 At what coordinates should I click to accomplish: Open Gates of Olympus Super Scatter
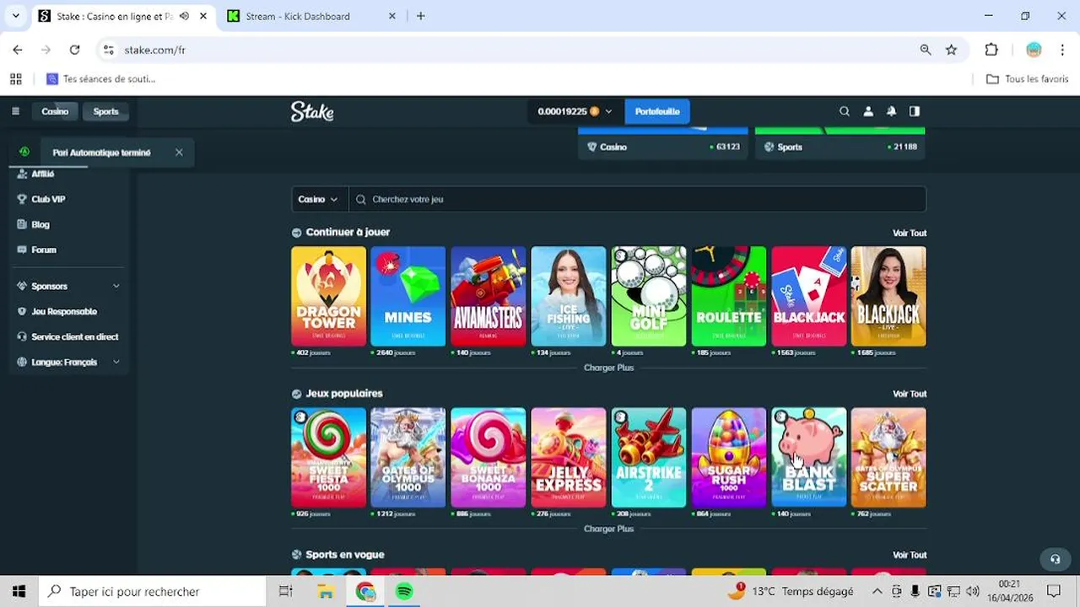click(x=888, y=457)
